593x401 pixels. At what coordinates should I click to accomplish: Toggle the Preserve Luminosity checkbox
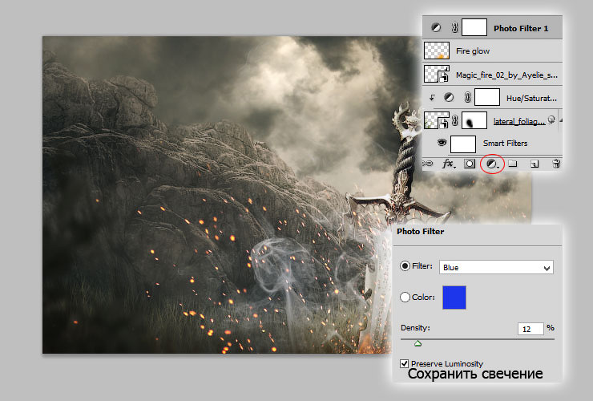[404, 363]
